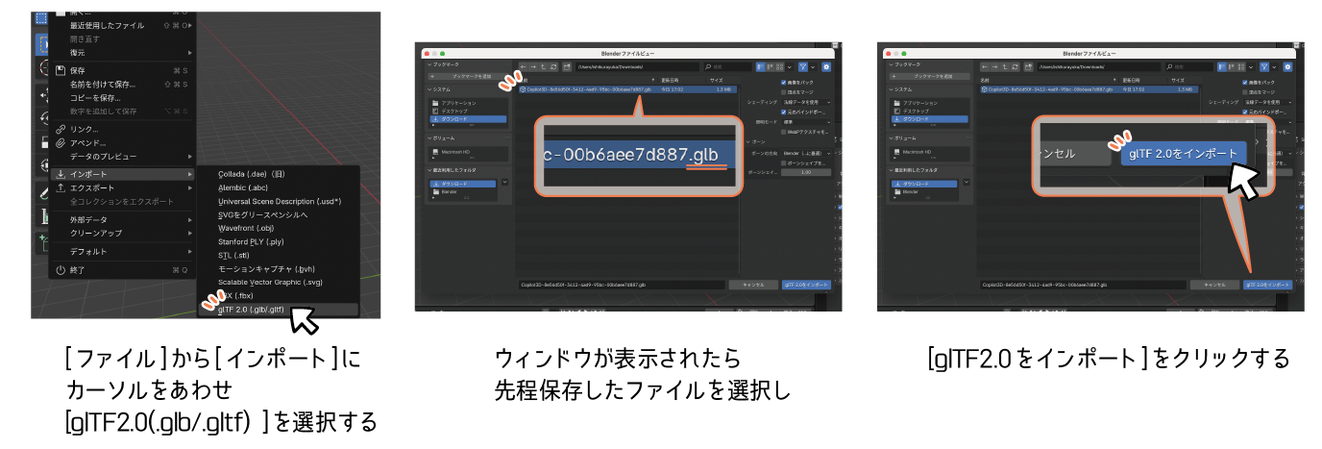Viewport: 1322px width, 449px height.
Task: Open the ボーンの方向 dropdown in the middle dialog
Action: [805, 153]
